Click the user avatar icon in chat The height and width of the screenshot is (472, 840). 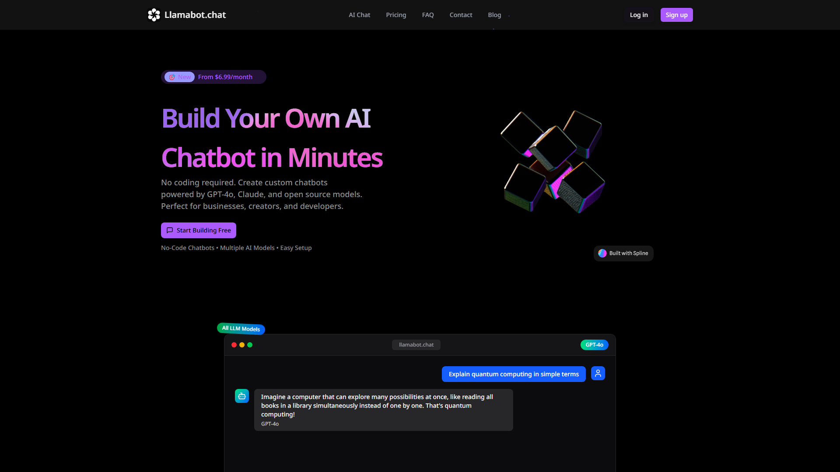click(598, 373)
